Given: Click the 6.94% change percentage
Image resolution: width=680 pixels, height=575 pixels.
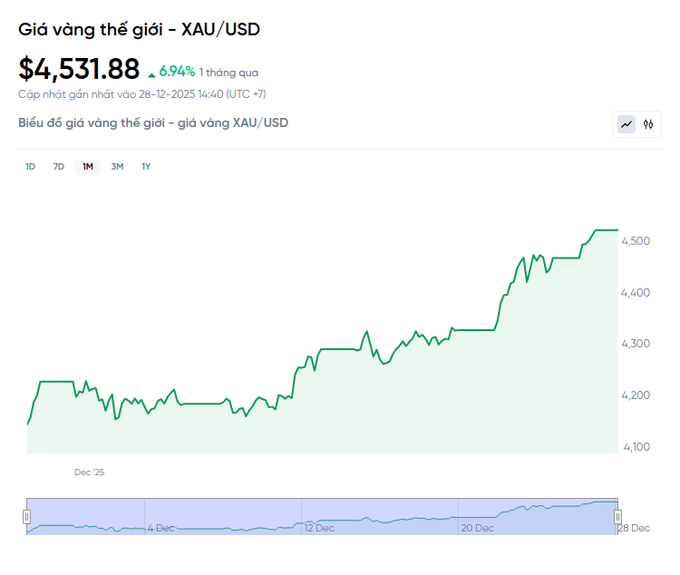Looking at the screenshot, I should tap(177, 71).
